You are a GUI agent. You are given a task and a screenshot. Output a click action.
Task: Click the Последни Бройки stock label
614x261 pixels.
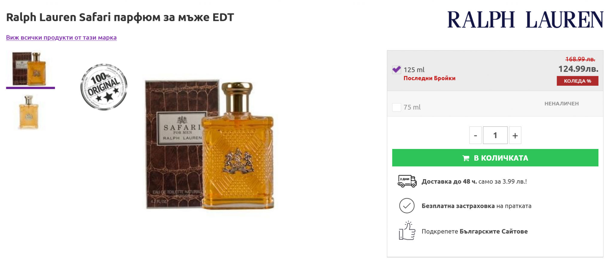click(429, 78)
